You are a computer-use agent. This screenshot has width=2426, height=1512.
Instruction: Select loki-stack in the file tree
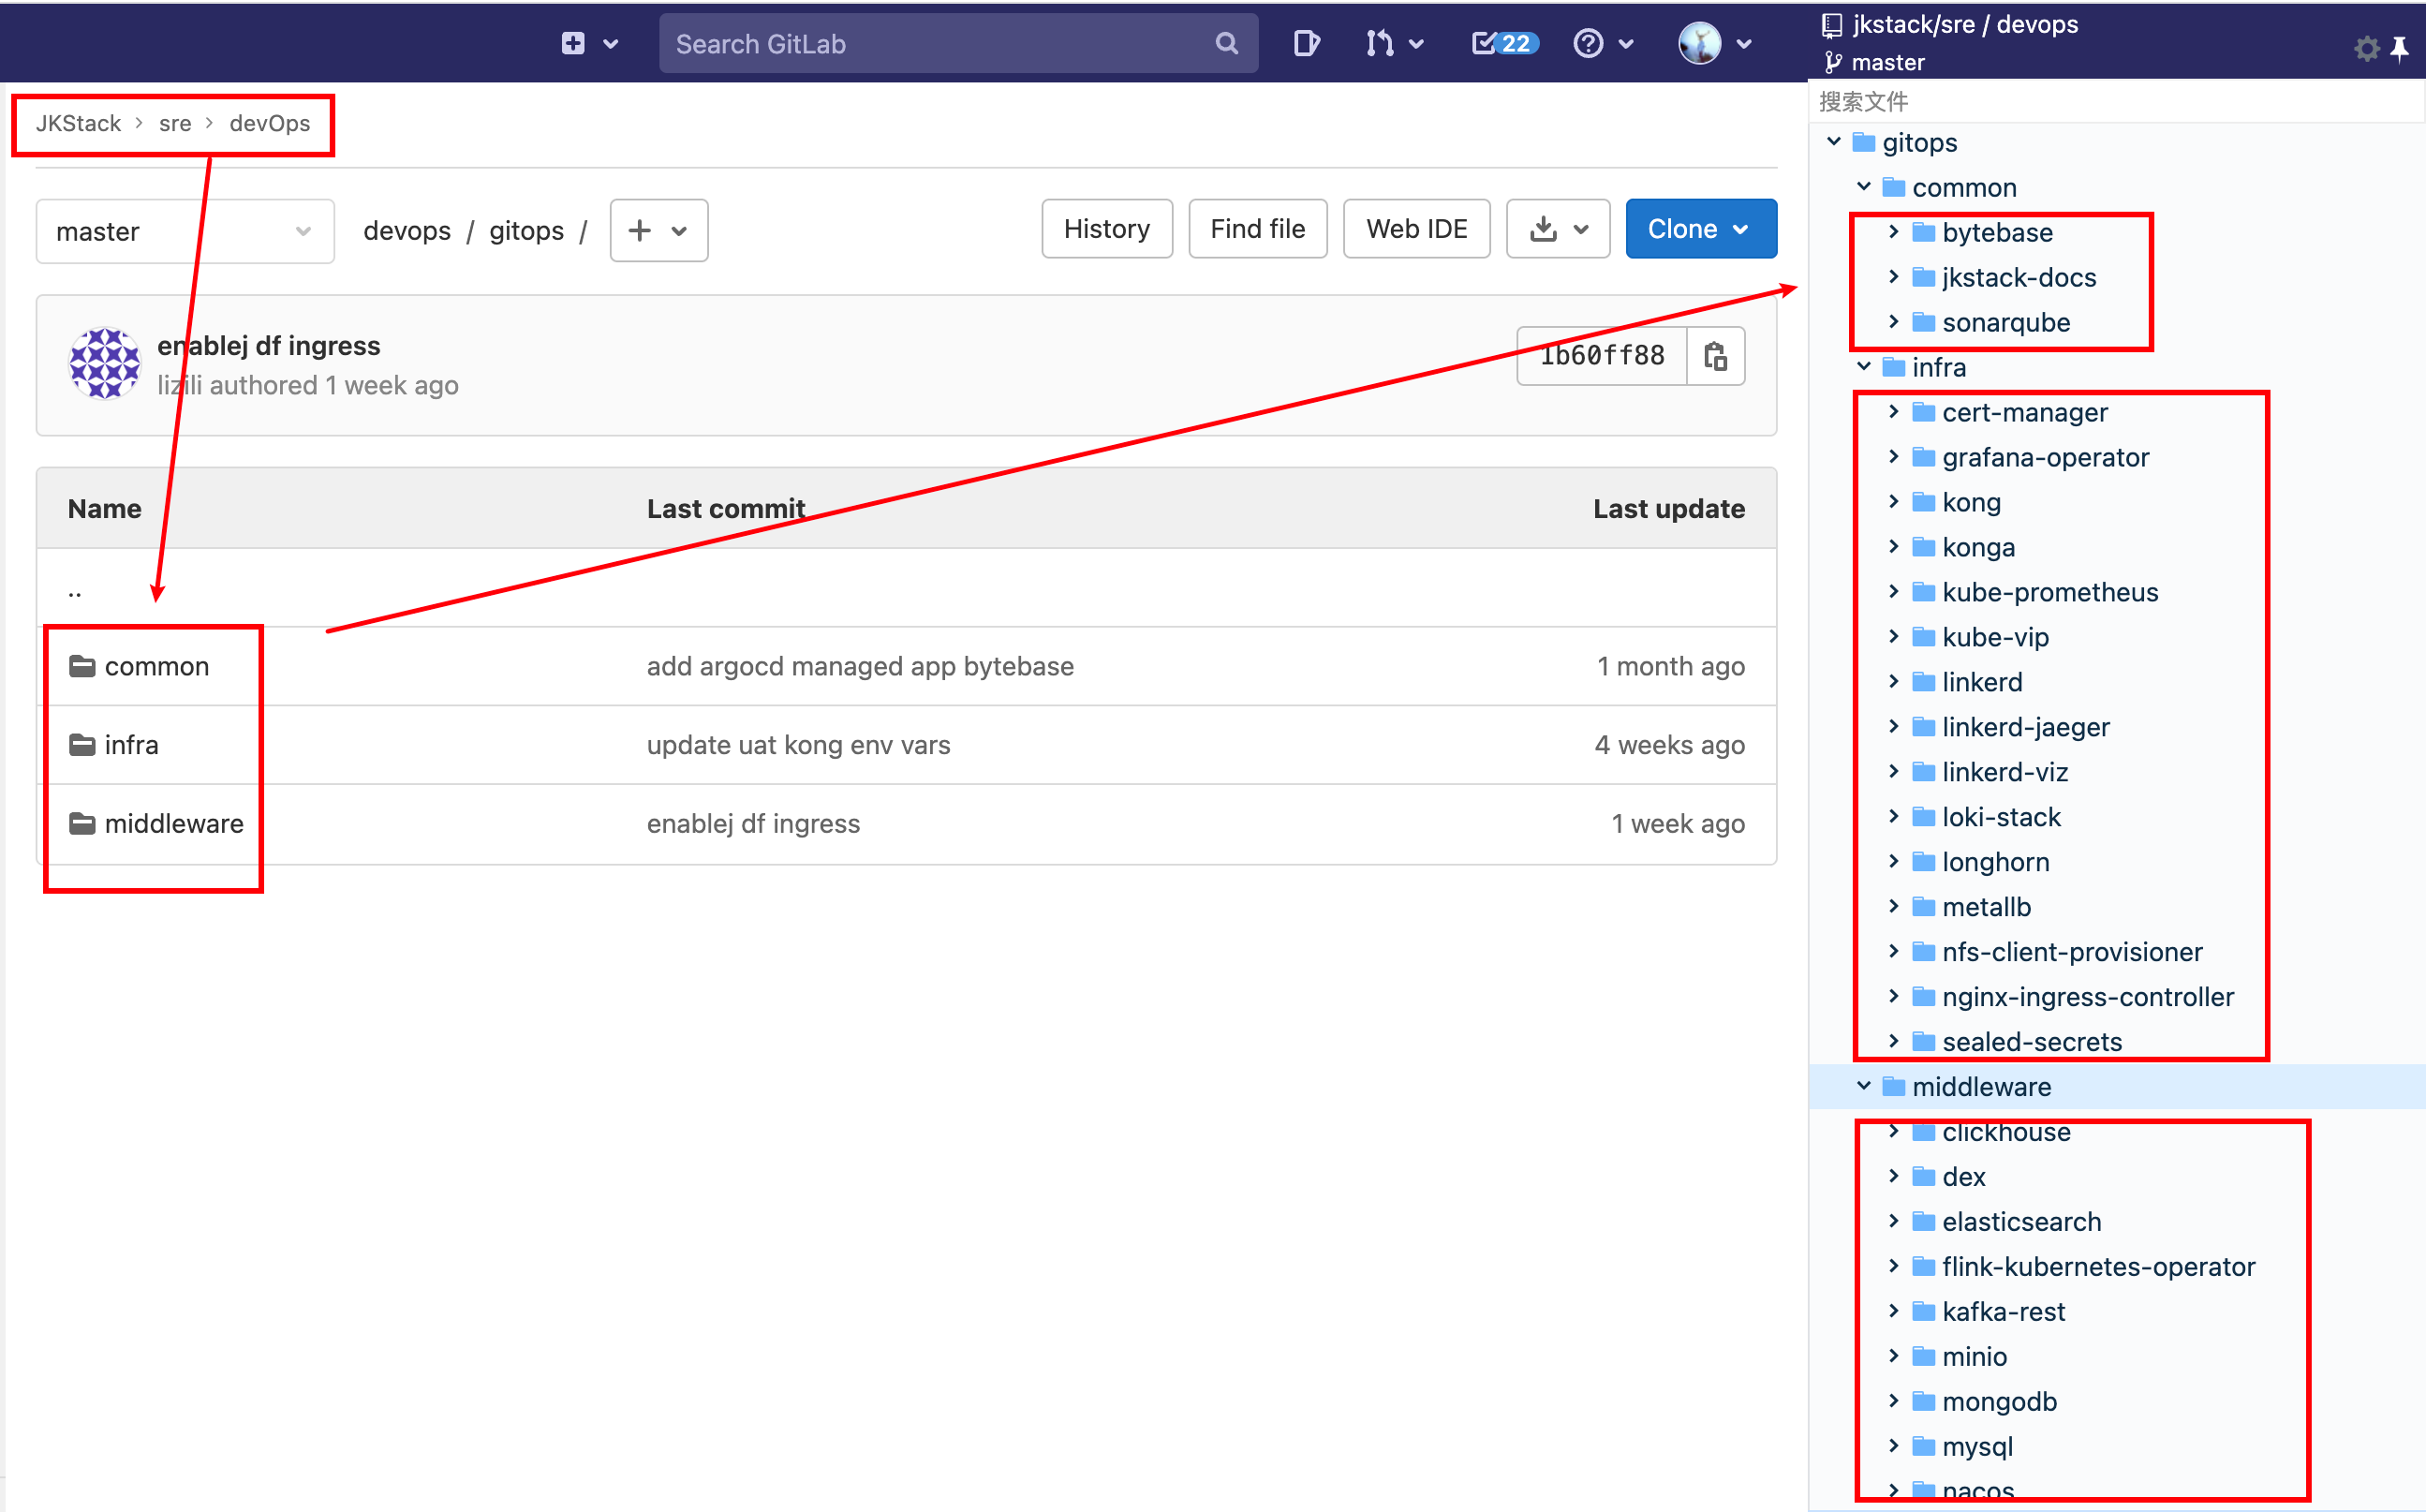click(x=2001, y=817)
